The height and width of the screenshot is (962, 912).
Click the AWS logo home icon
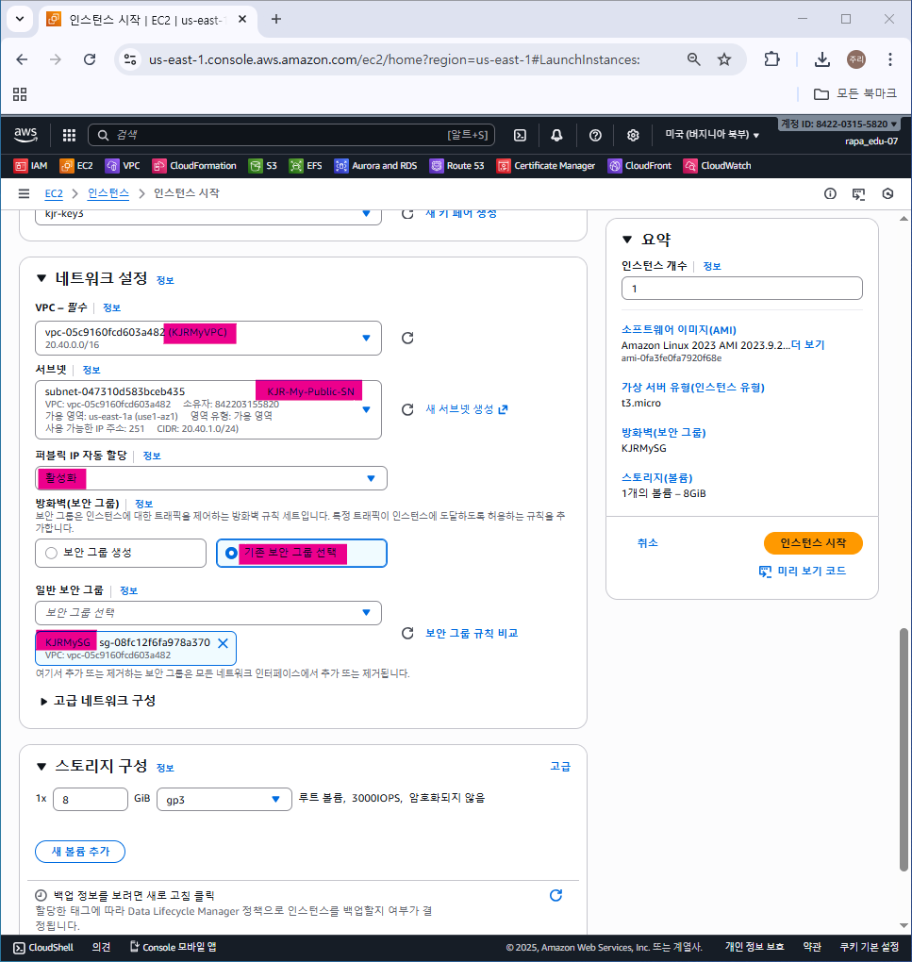25,134
